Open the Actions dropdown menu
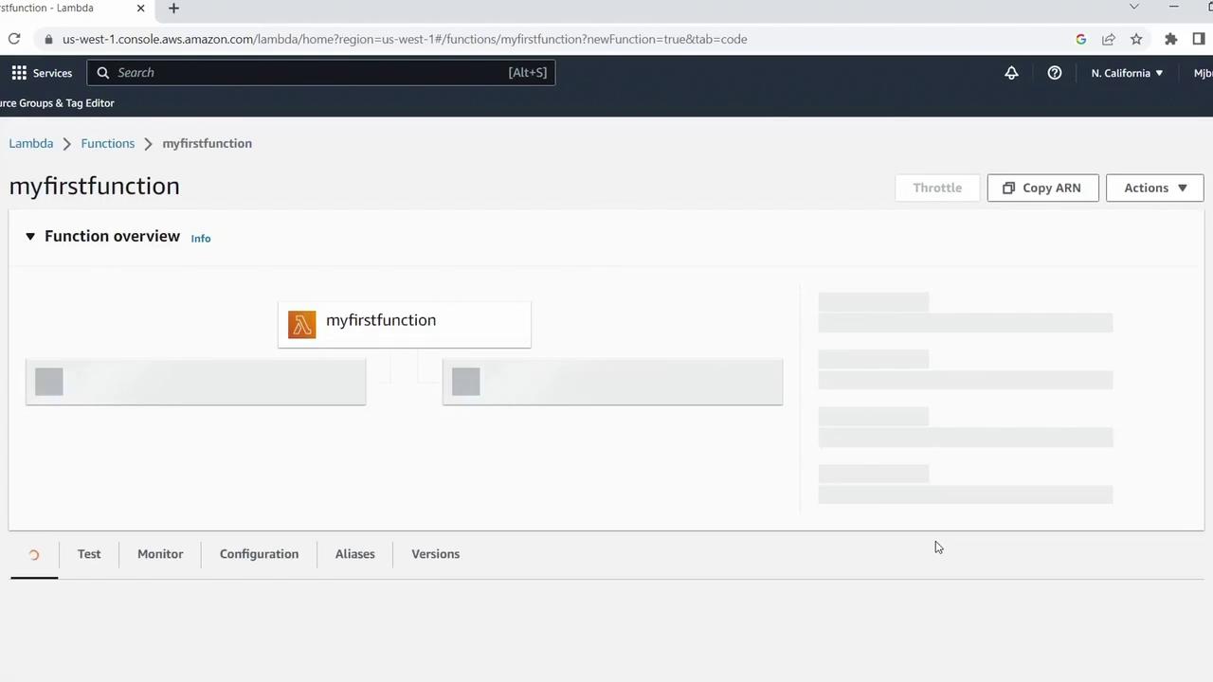The image size is (1213, 682). click(x=1154, y=188)
